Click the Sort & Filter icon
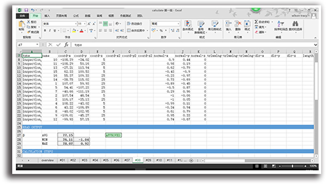The image size is (326, 187). click(x=280, y=25)
